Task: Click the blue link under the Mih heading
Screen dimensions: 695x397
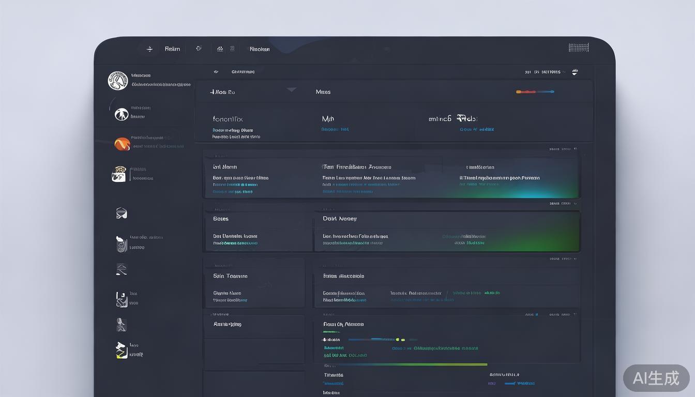Action: click(335, 130)
